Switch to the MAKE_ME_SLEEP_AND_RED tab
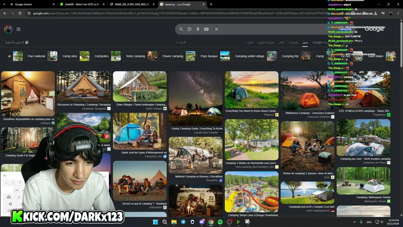 132,4
